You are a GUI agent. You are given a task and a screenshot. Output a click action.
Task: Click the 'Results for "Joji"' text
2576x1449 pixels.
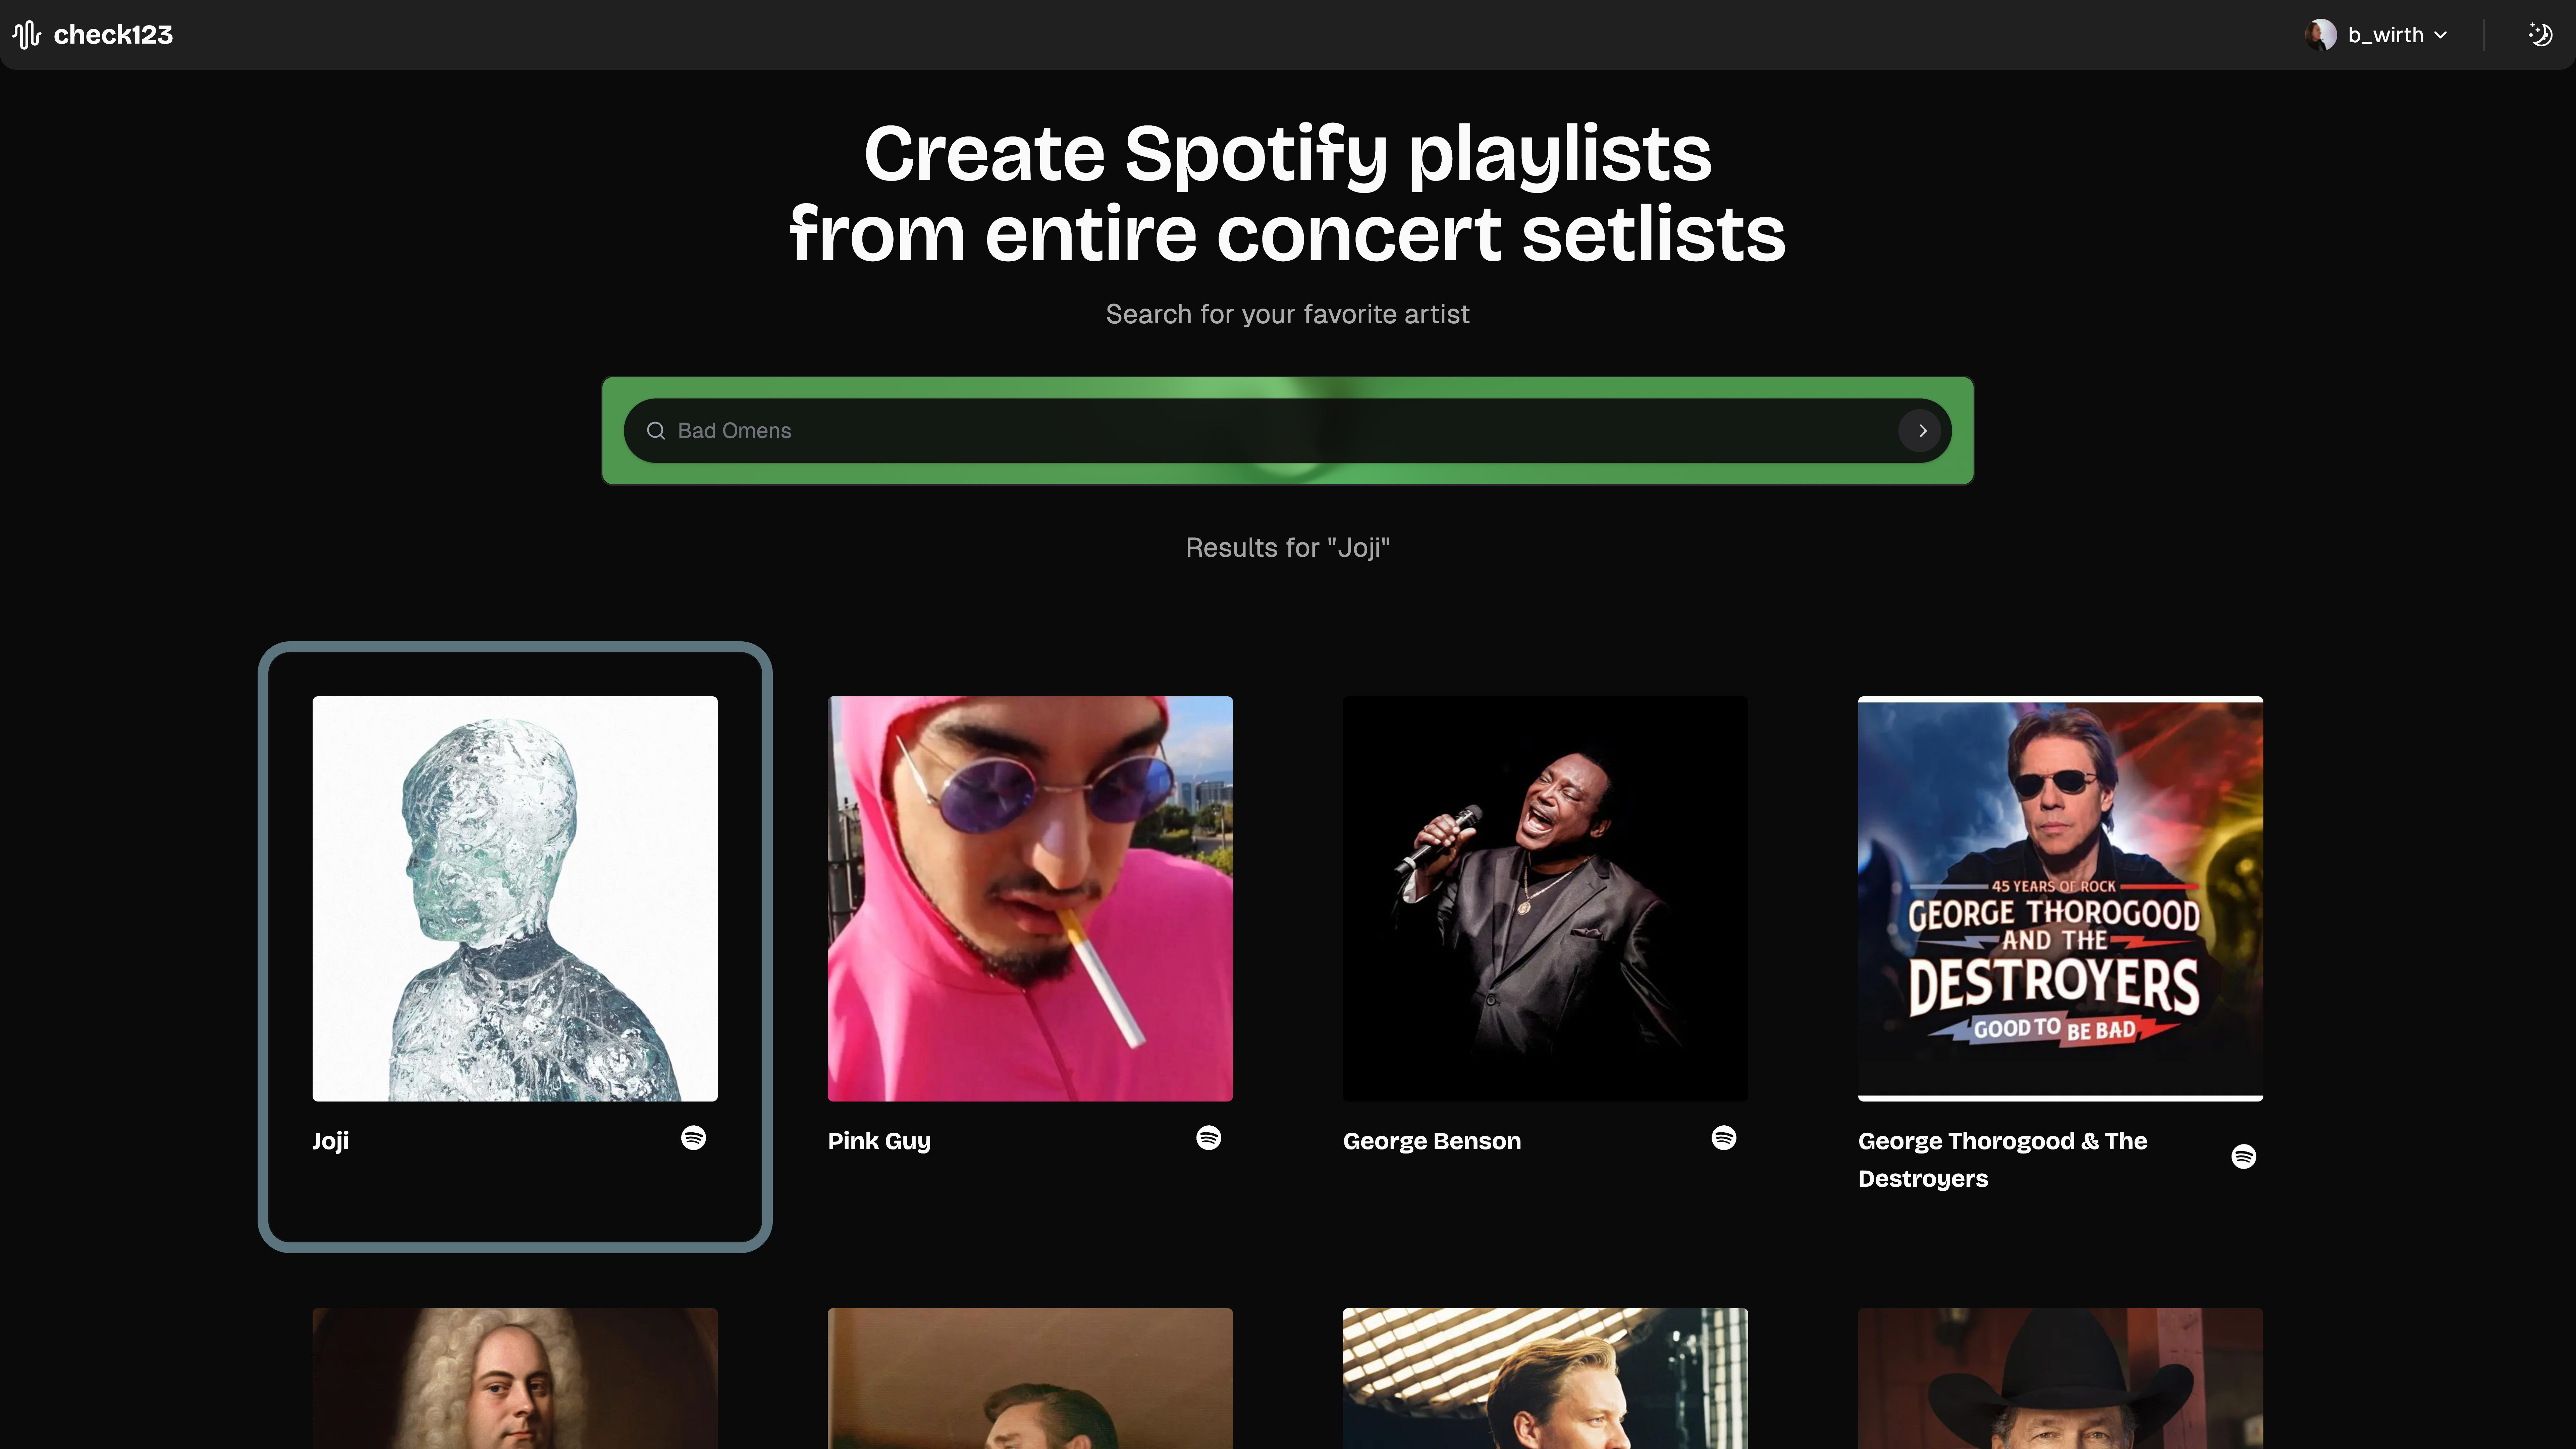pyautogui.click(x=1288, y=548)
